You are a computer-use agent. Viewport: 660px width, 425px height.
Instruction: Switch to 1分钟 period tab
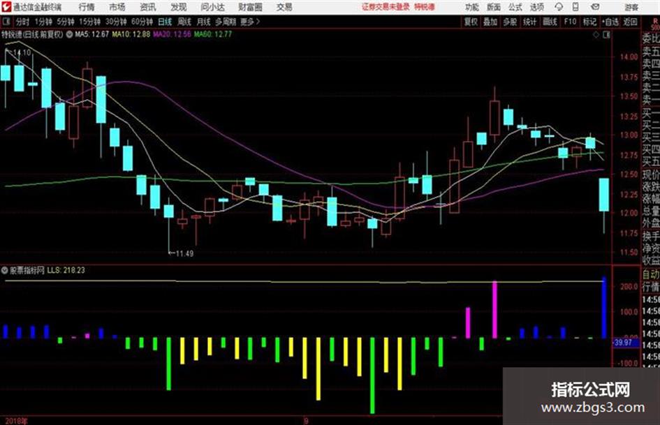click(43, 22)
